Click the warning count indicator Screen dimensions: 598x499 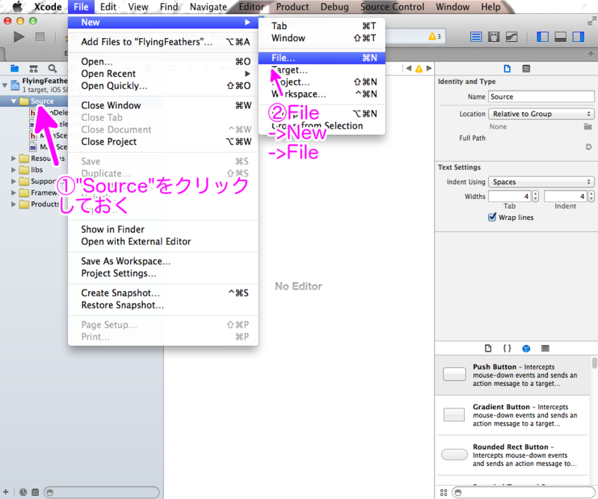[435, 37]
